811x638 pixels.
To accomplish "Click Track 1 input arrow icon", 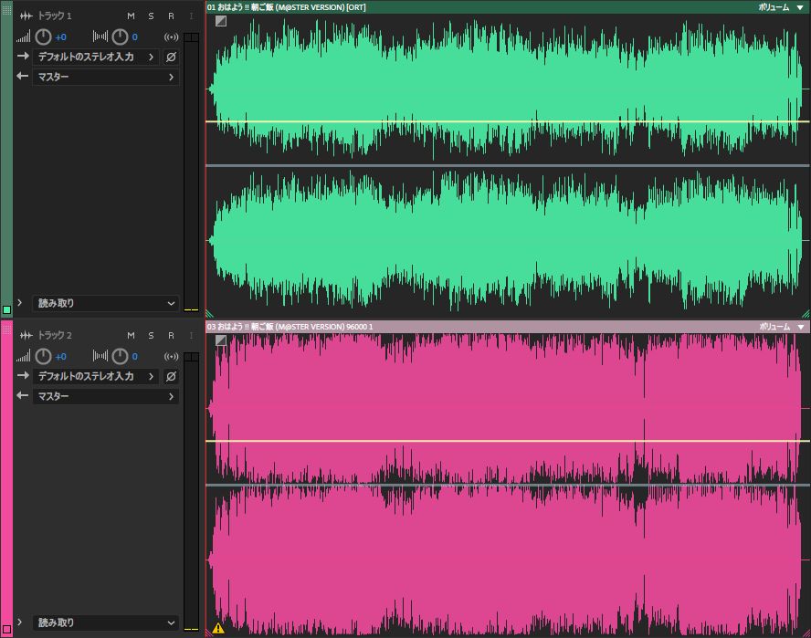I will pos(23,56).
